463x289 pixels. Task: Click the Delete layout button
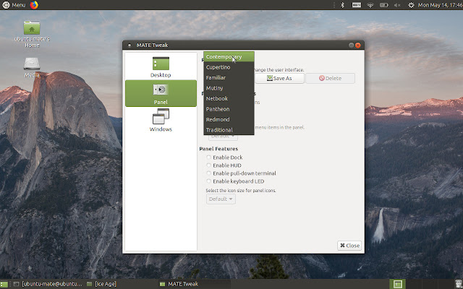[x=330, y=78]
